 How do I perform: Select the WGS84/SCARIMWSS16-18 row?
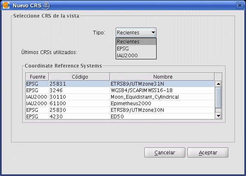(120, 90)
